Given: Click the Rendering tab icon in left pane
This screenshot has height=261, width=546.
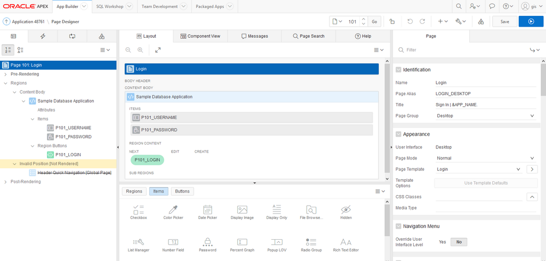Looking at the screenshot, I should [x=13, y=36].
